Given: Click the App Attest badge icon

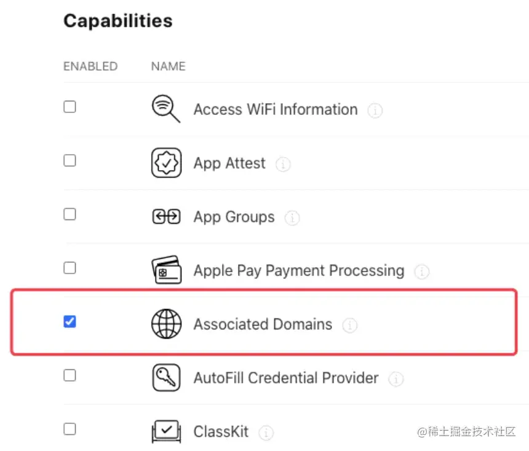Looking at the screenshot, I should pos(166,163).
